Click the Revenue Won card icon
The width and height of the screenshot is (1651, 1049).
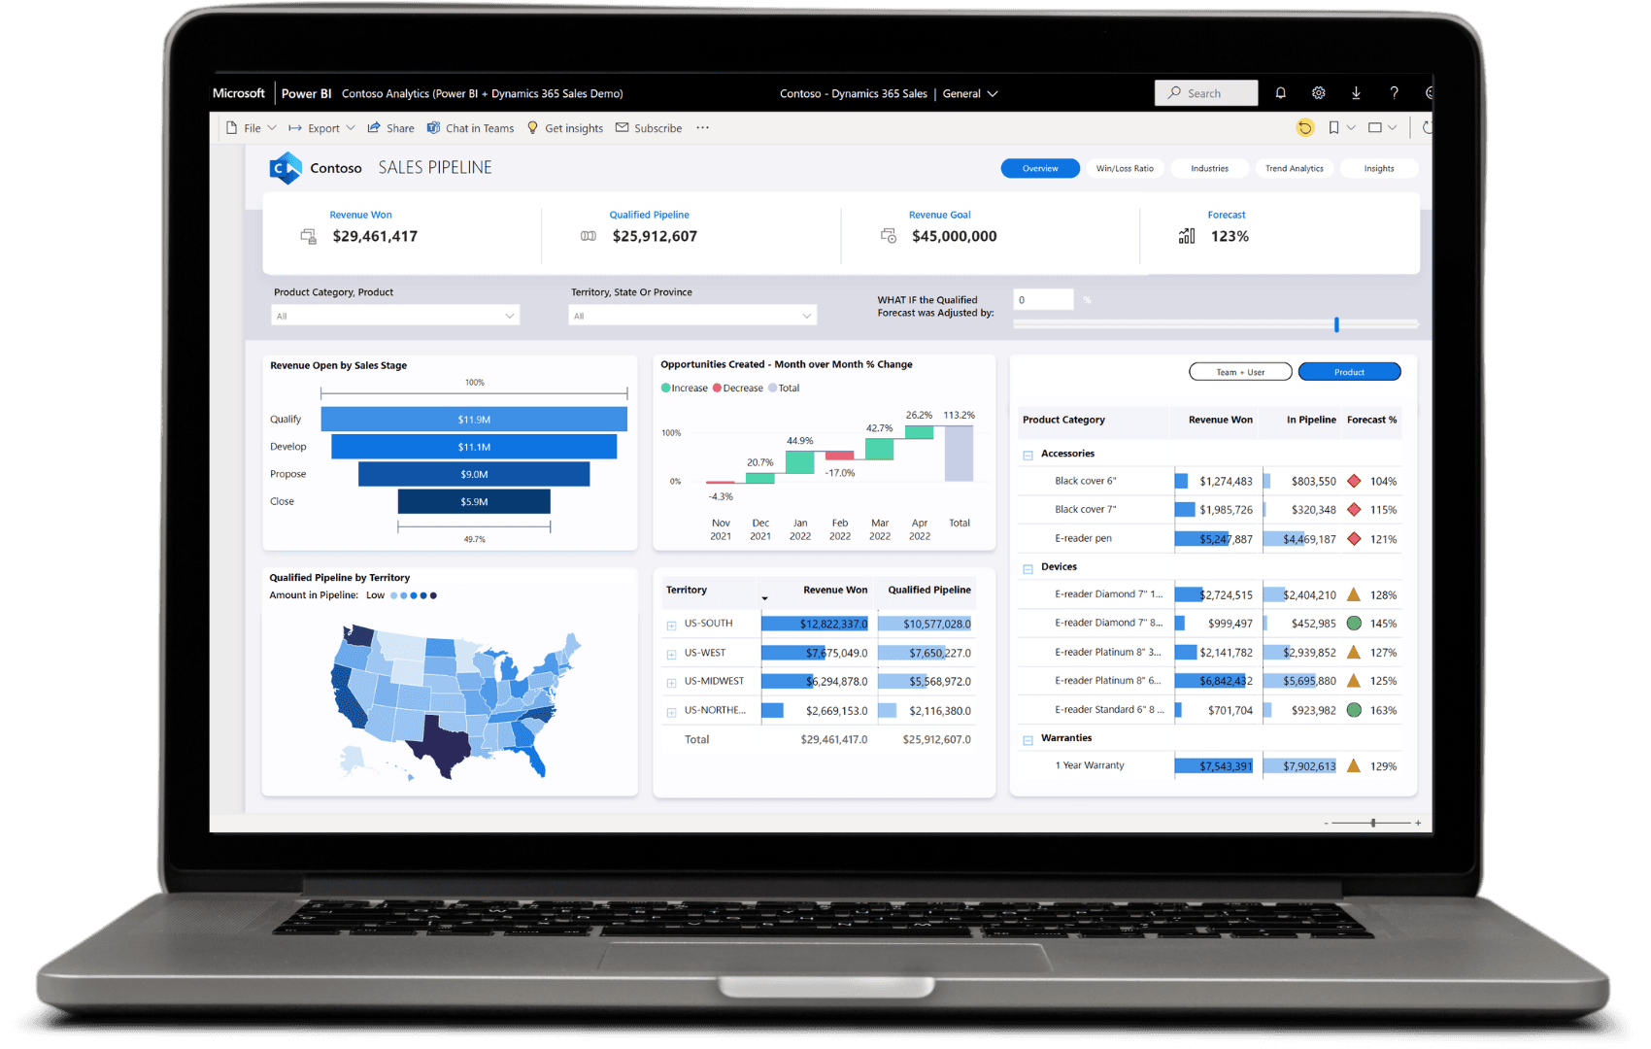click(309, 236)
